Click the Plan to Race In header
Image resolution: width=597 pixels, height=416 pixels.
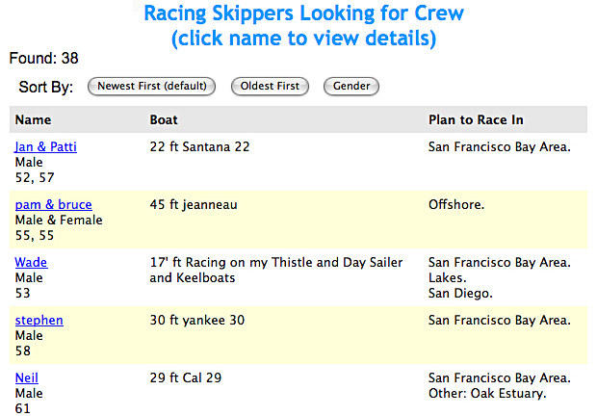[x=476, y=120]
